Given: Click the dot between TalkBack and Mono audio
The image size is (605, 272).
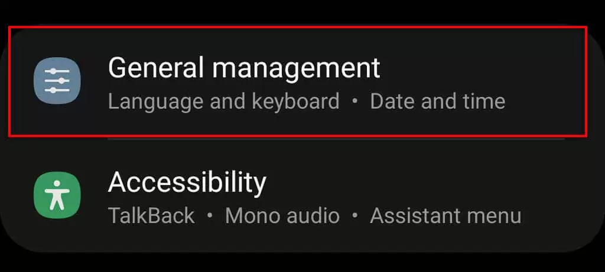Looking at the screenshot, I should 210,215.
